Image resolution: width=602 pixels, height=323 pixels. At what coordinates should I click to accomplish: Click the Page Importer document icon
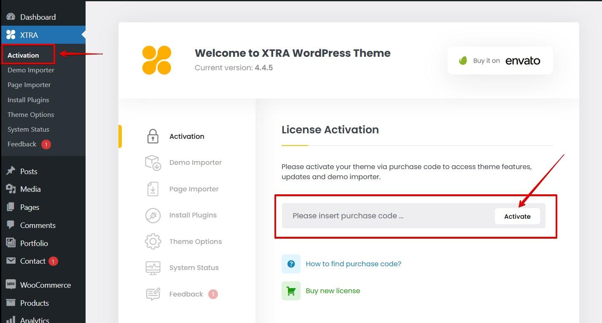(x=153, y=189)
